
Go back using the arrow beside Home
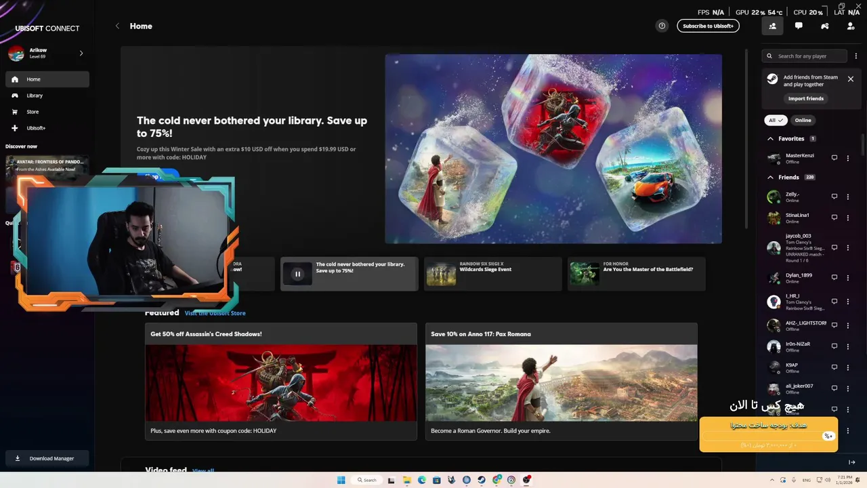117,26
